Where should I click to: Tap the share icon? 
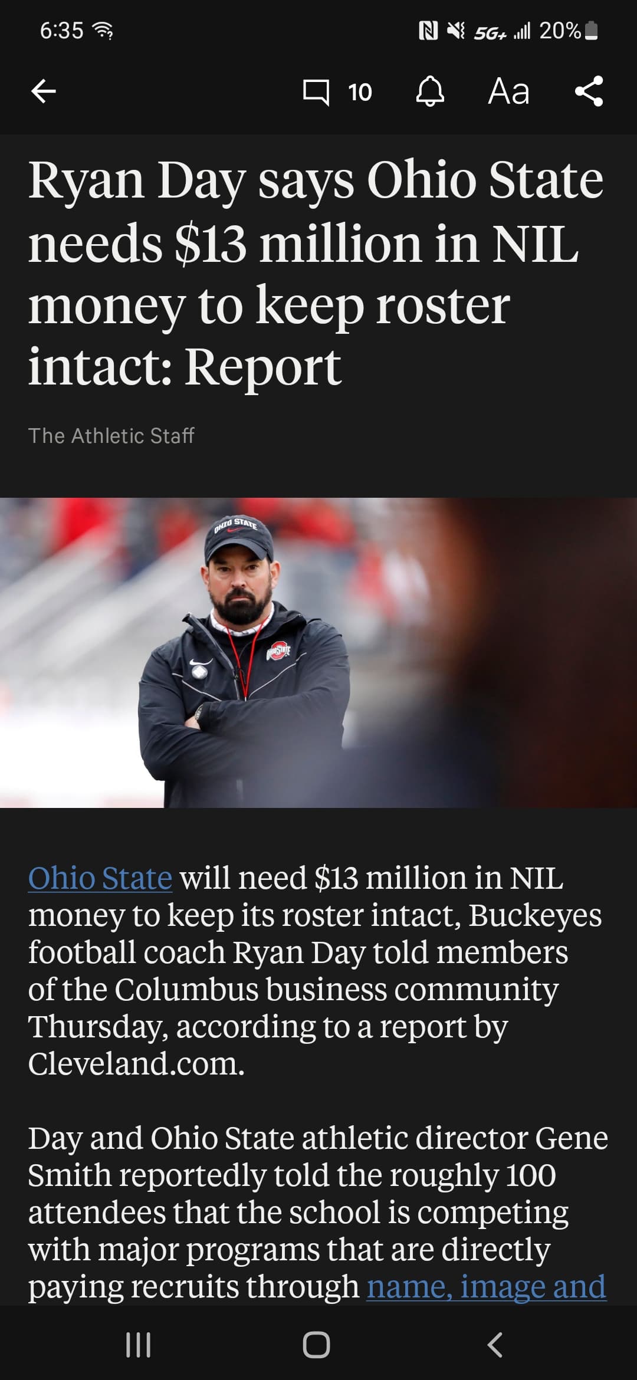[589, 91]
